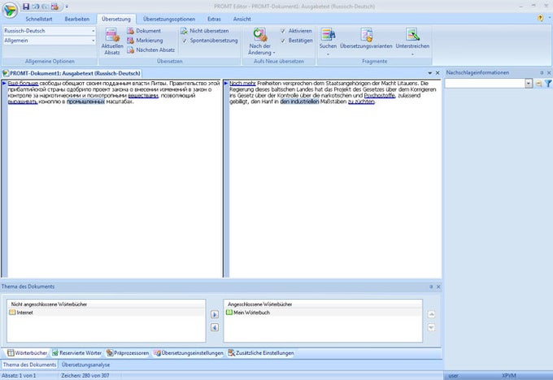Image resolution: width=553 pixels, height=380 pixels.
Task: Select the Thema des Dokuments bottom tab
Action: 29,365
